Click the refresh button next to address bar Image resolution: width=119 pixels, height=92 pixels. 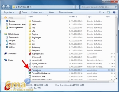[77, 7]
